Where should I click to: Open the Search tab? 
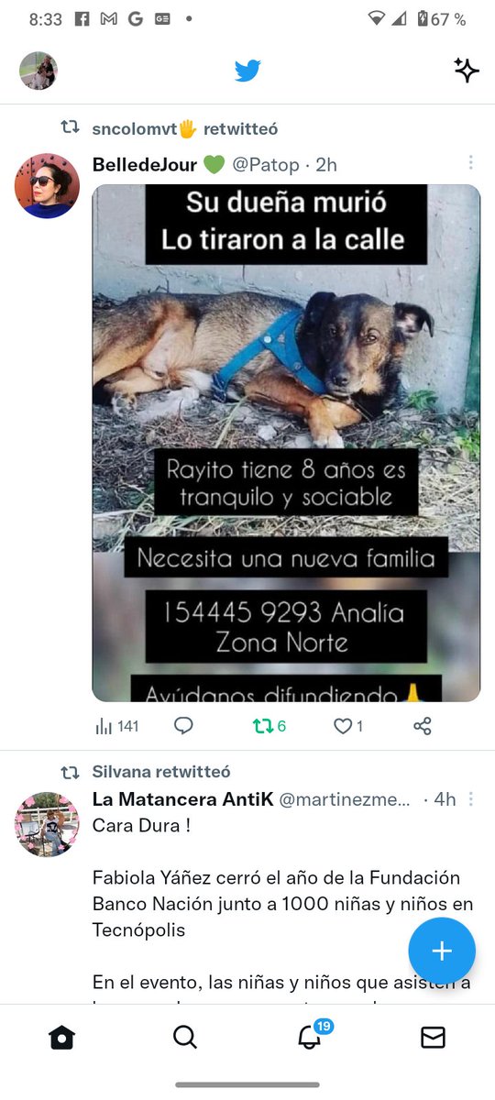tap(185, 1037)
